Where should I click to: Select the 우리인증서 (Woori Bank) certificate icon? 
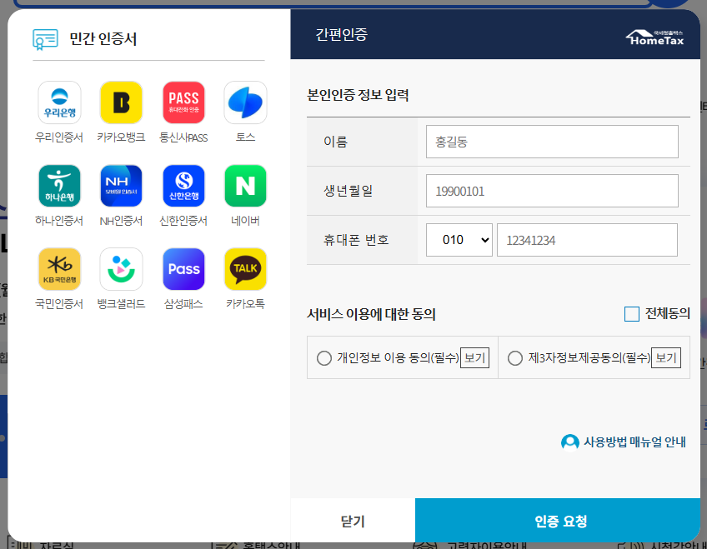59,102
